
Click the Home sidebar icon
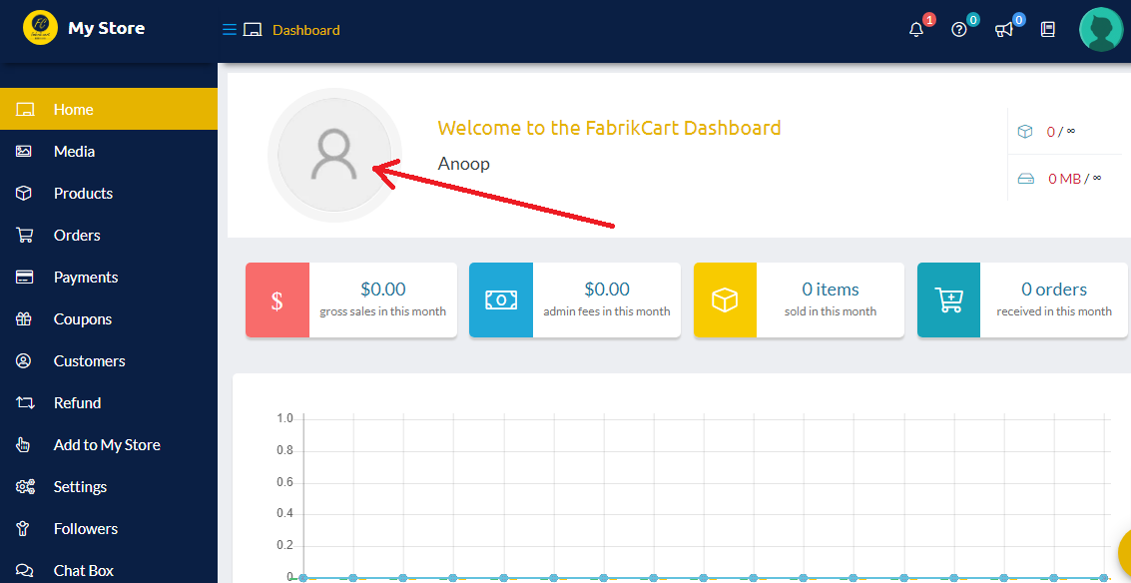tap(25, 110)
